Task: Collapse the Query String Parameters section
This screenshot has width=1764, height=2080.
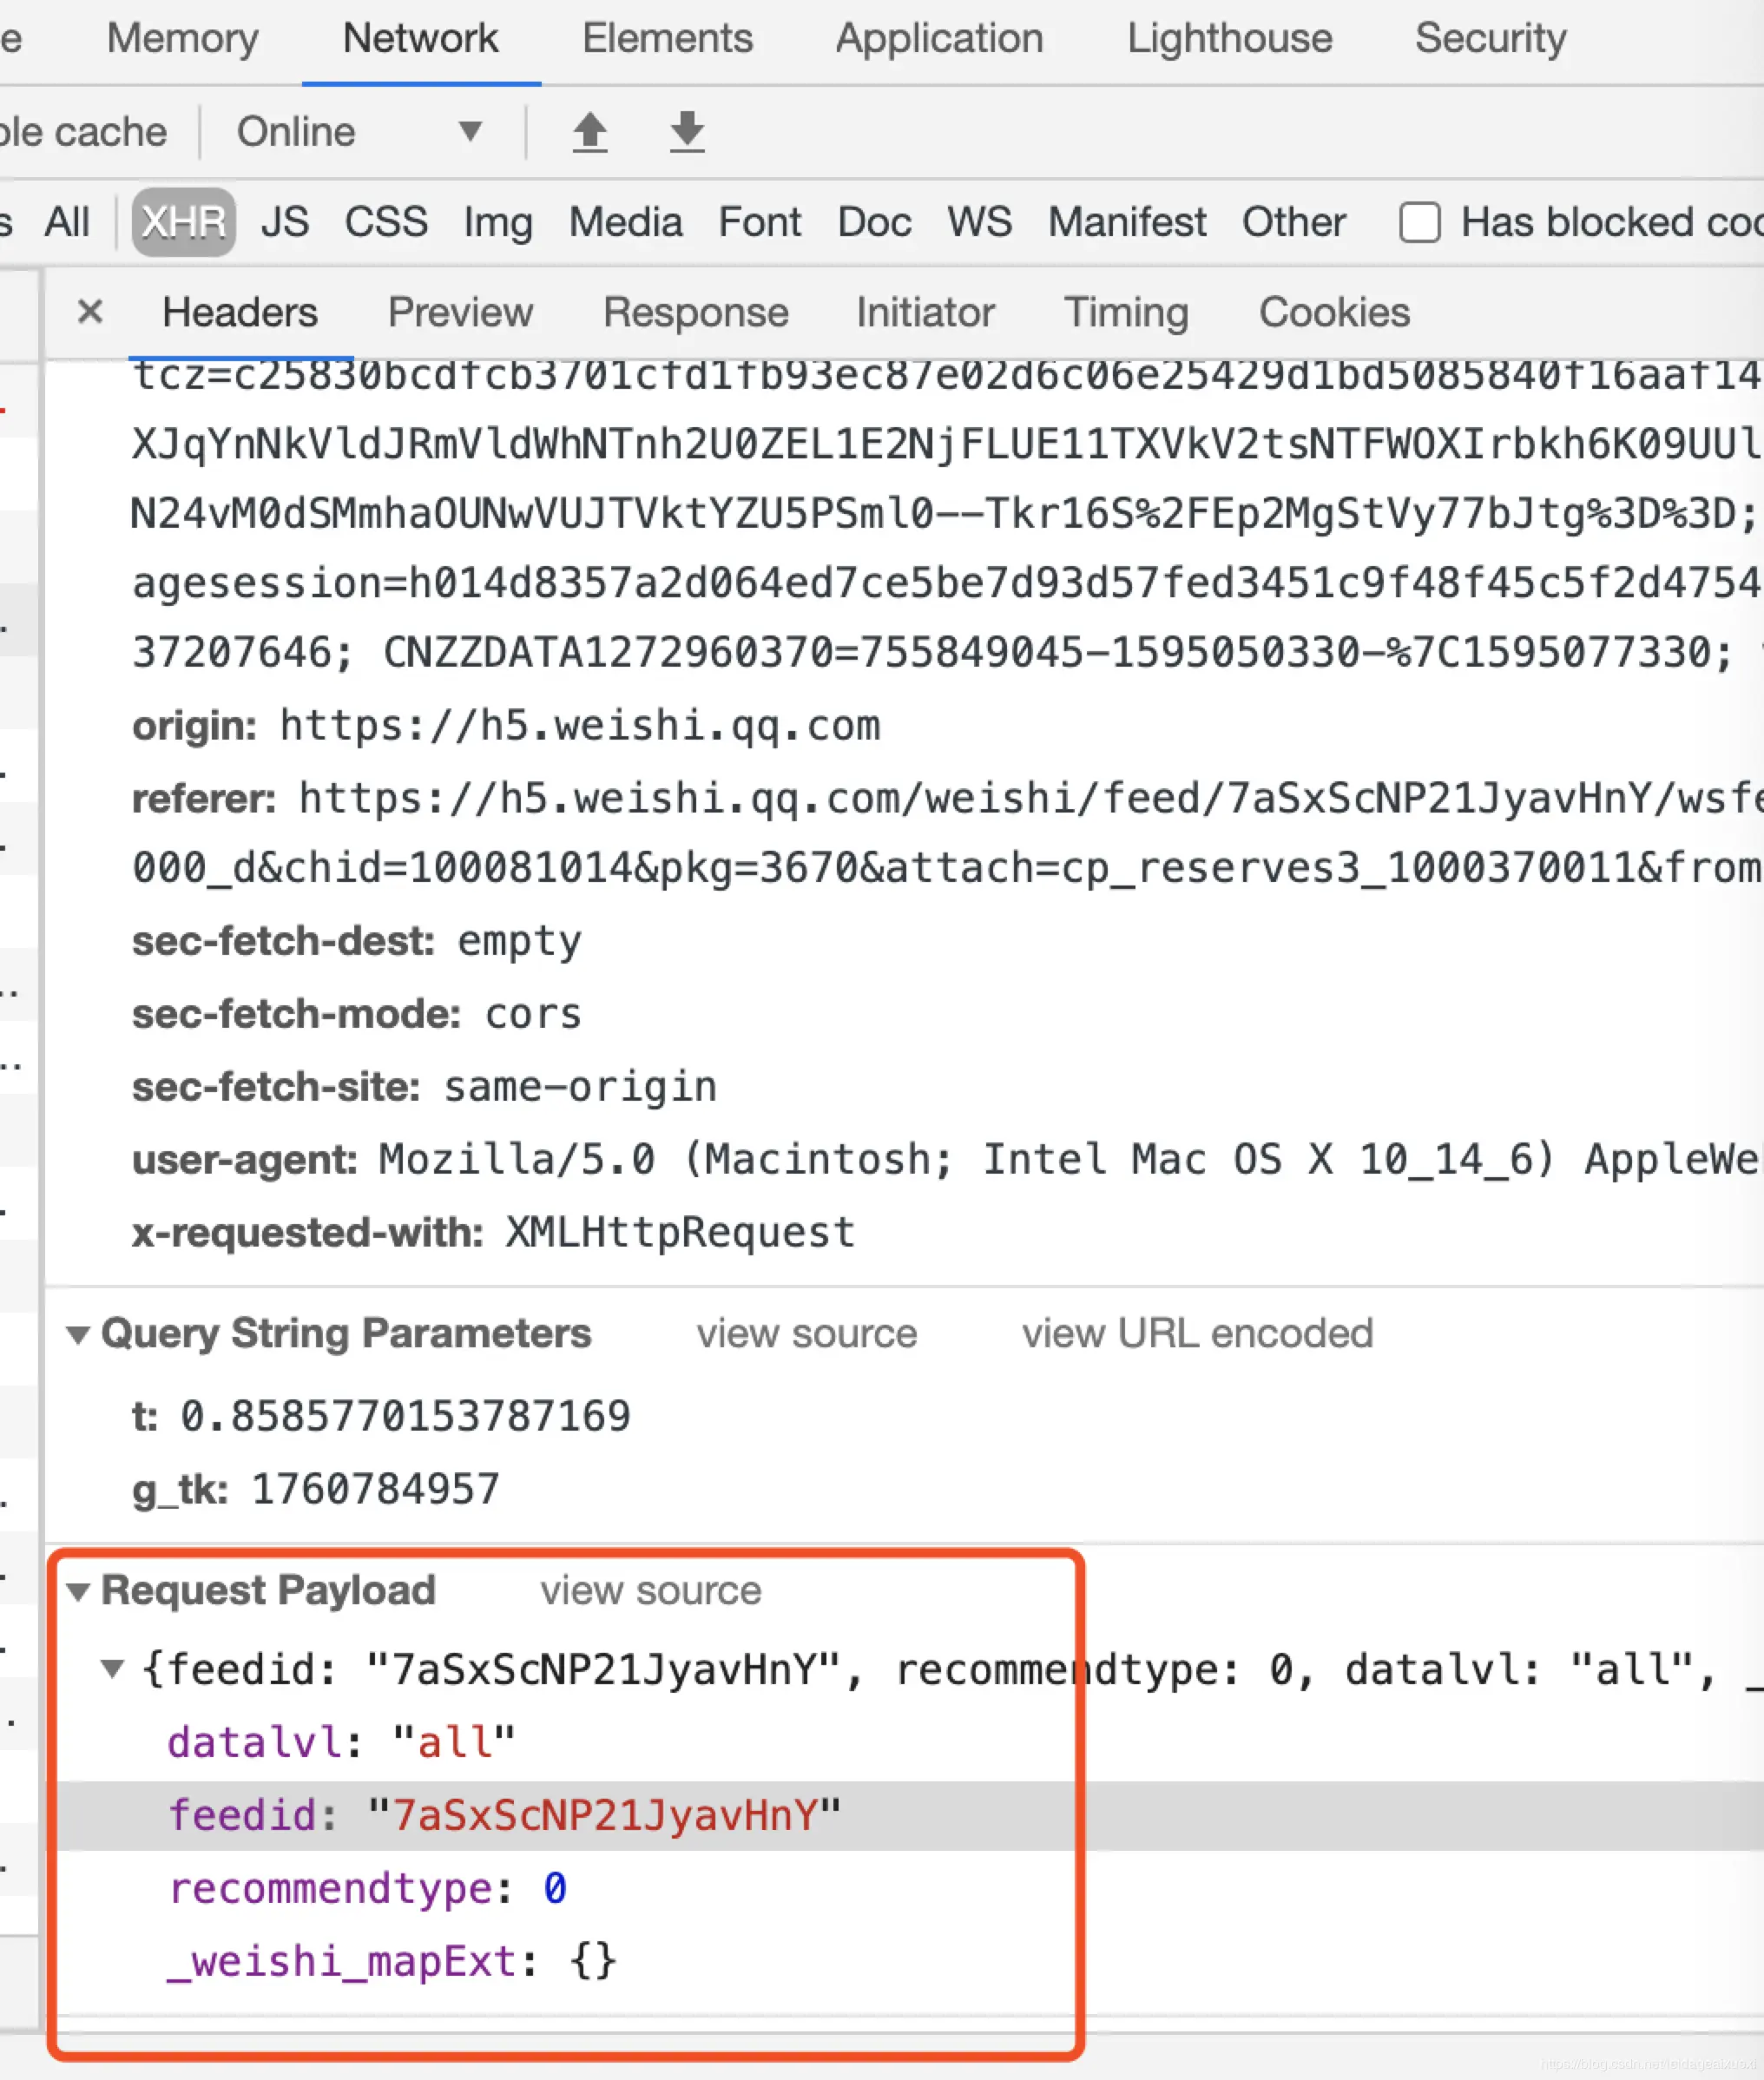Action: 78,1335
